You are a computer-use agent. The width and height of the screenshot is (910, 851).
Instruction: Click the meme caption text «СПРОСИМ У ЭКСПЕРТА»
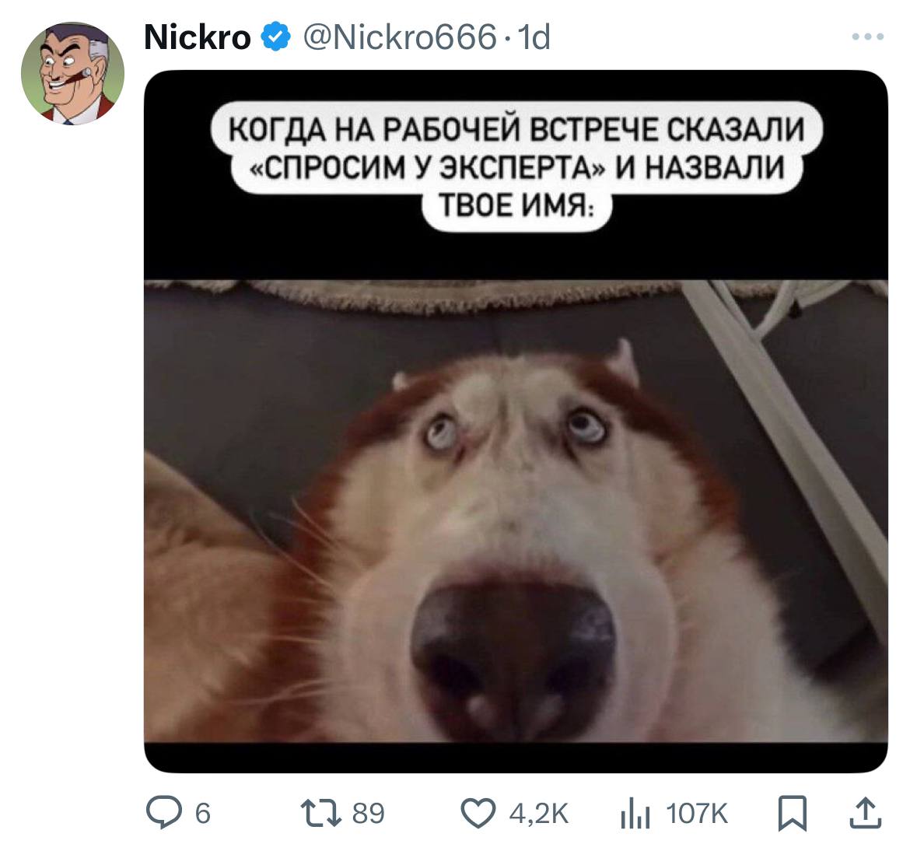pyautogui.click(x=427, y=168)
